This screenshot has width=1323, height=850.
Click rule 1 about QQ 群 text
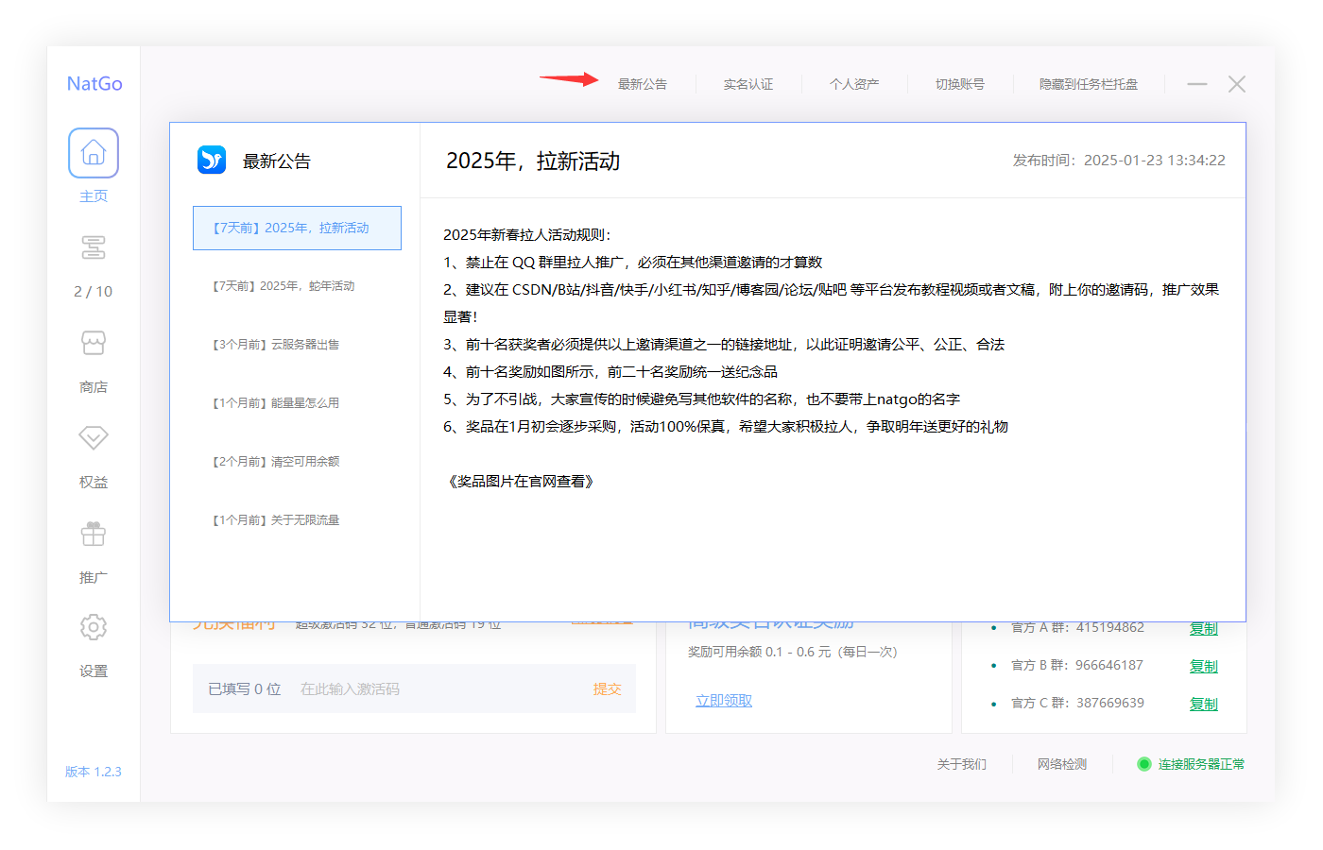pyautogui.click(x=633, y=263)
